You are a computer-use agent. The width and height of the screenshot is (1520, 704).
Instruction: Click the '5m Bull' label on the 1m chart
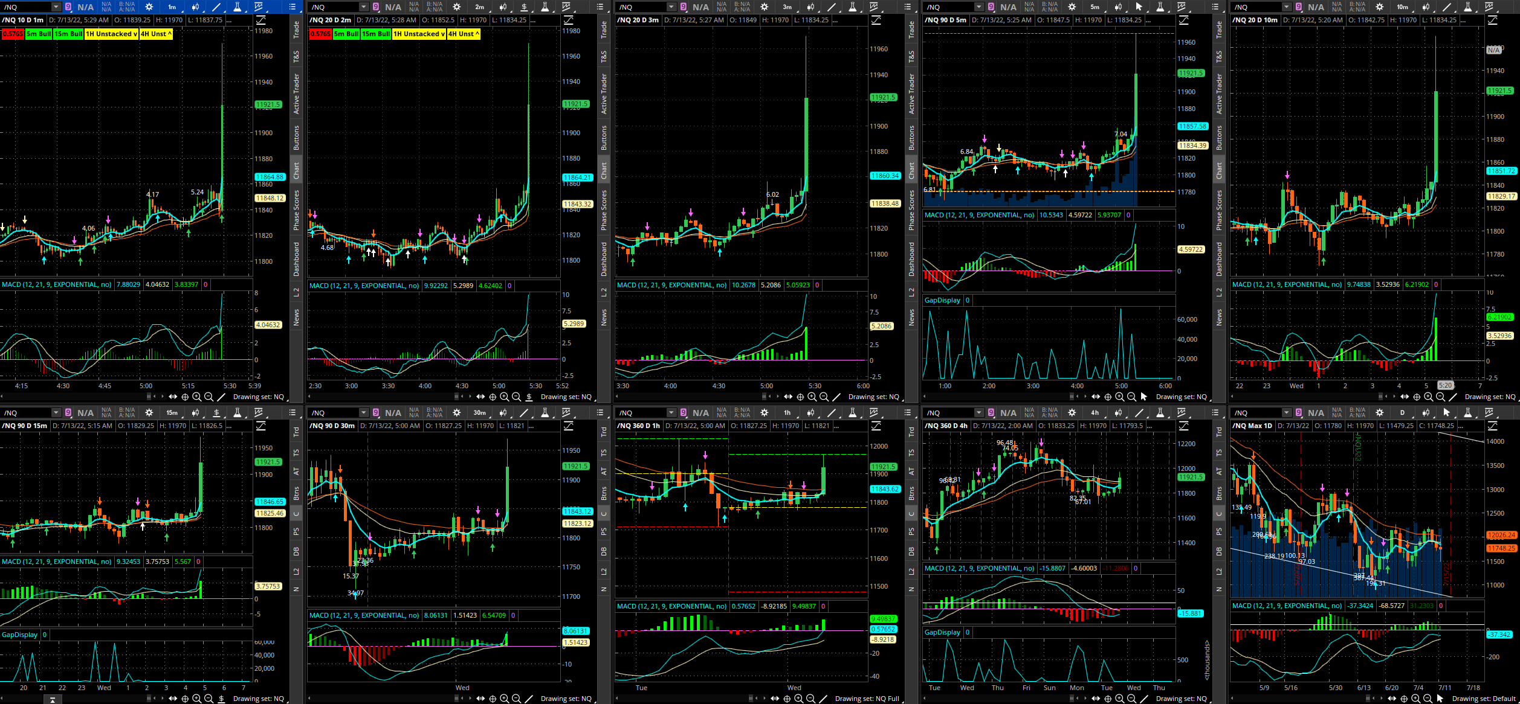[x=39, y=34]
